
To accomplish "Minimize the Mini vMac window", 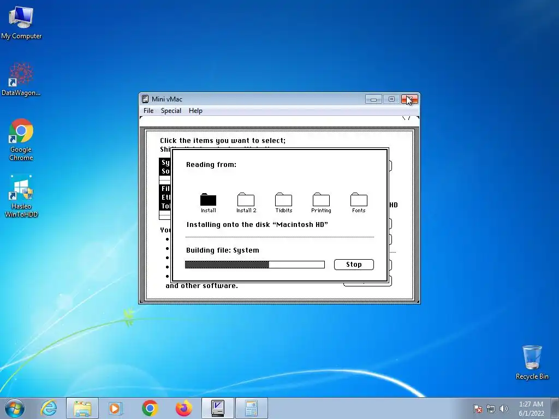I will 373,99.
